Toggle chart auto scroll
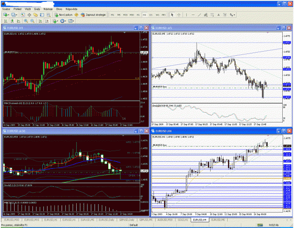Image resolution: width=294 pixels, height=228 pixels. point(40,21)
